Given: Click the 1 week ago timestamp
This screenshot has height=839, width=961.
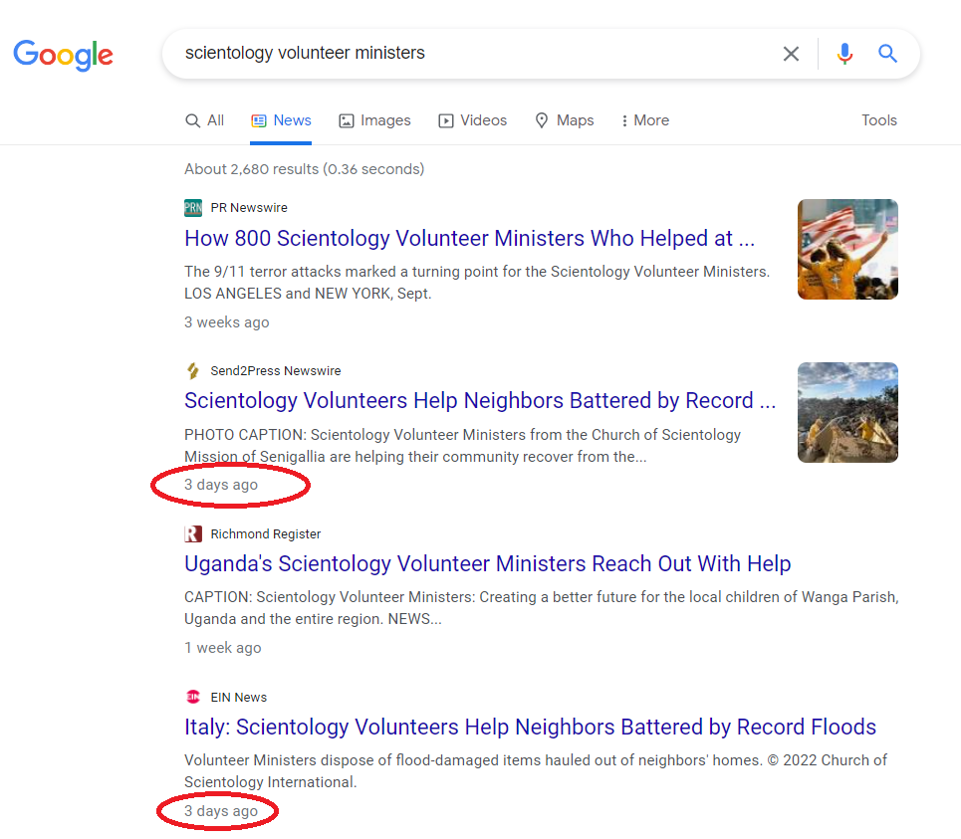Looking at the screenshot, I should click(x=222, y=648).
